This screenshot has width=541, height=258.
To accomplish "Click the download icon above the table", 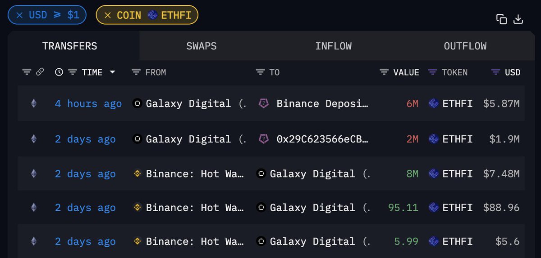I will click(518, 19).
